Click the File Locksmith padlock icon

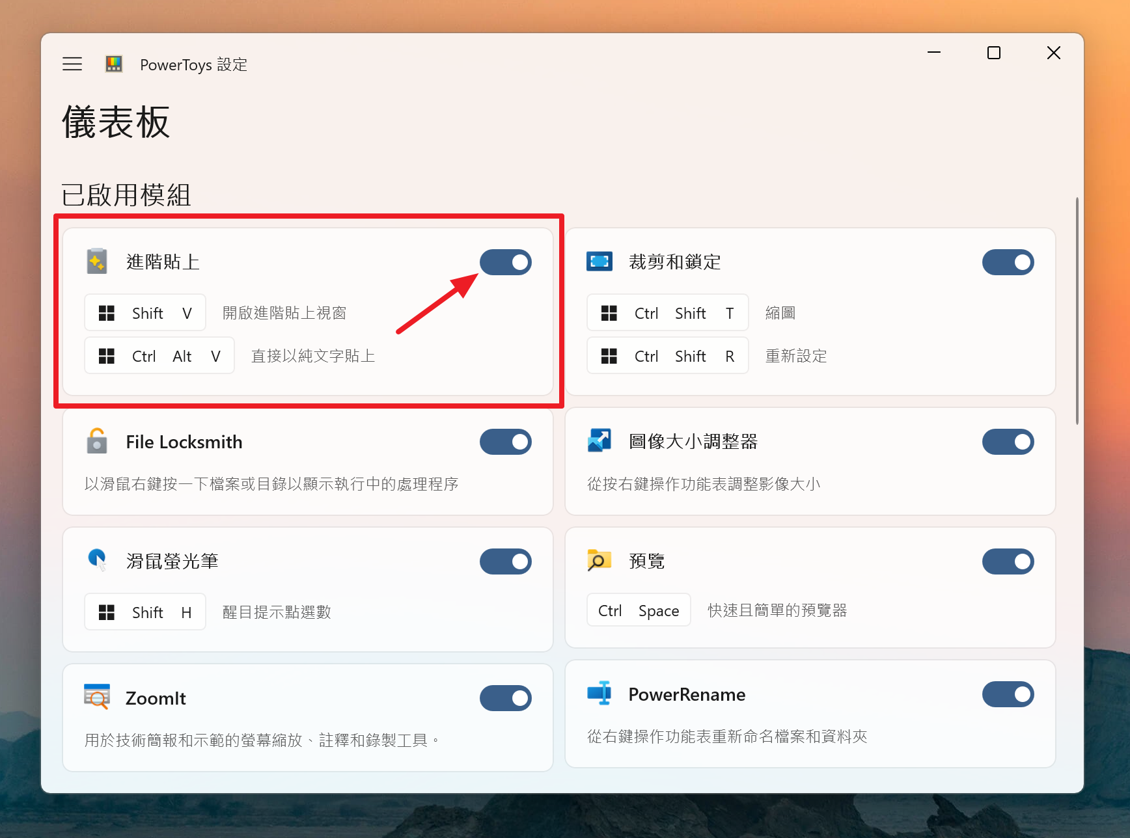[x=97, y=441]
